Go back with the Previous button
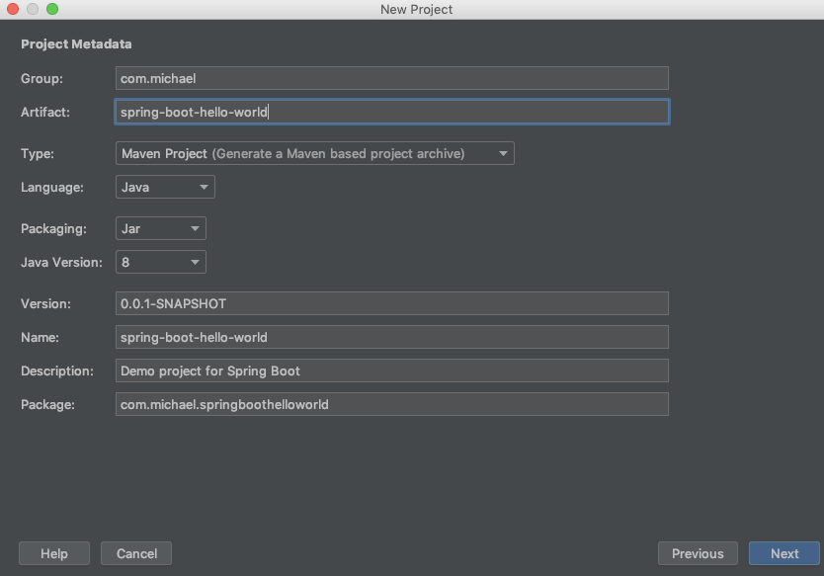 point(698,553)
